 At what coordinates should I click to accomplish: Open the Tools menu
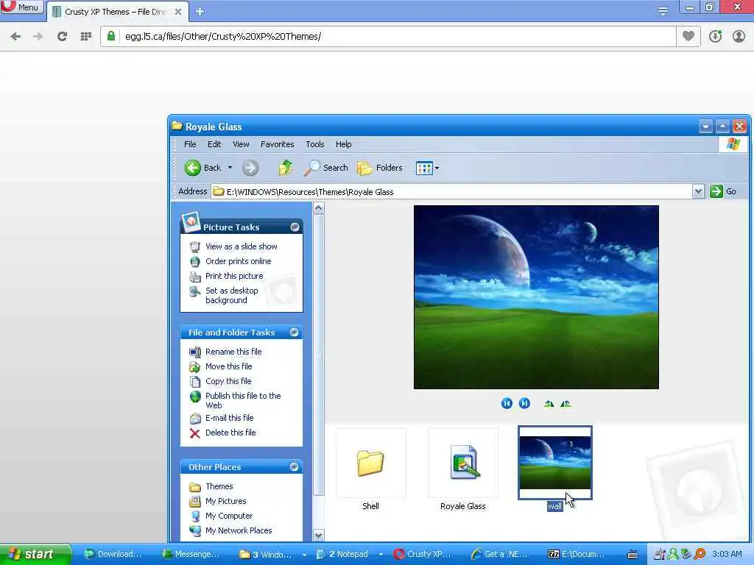[x=315, y=144]
